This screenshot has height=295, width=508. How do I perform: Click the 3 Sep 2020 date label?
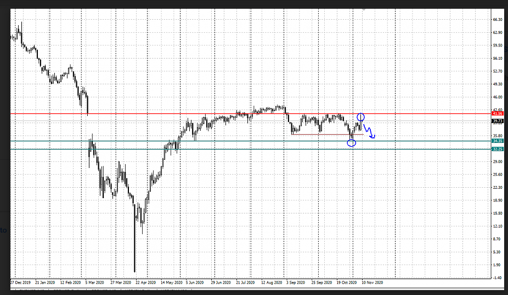click(x=296, y=282)
